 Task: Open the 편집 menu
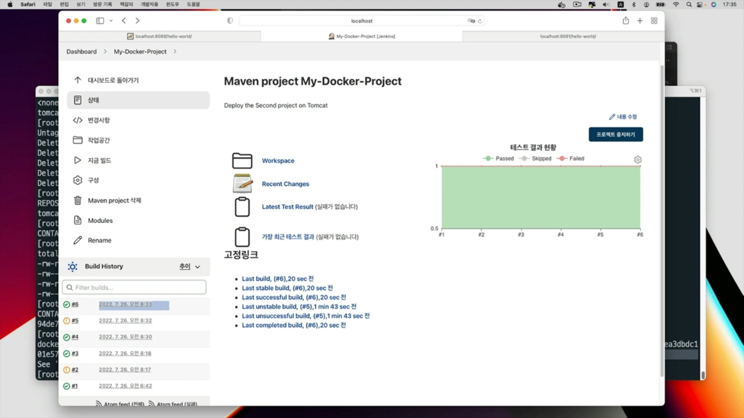[64, 4]
